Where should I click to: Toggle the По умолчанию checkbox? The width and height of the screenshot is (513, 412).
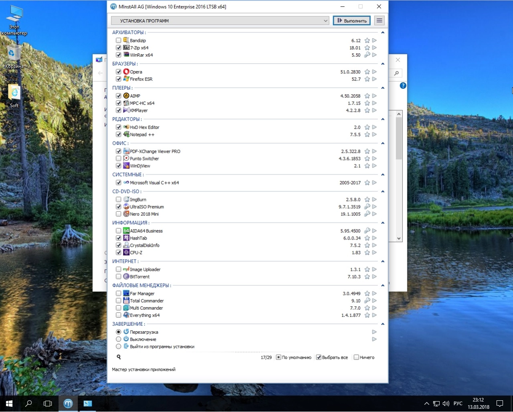(279, 357)
